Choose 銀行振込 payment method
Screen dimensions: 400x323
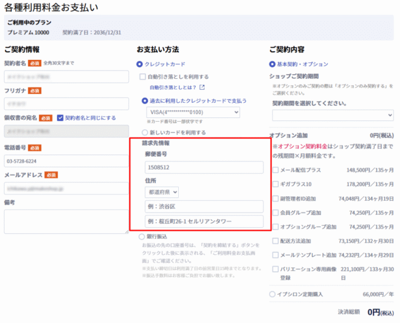(141, 236)
